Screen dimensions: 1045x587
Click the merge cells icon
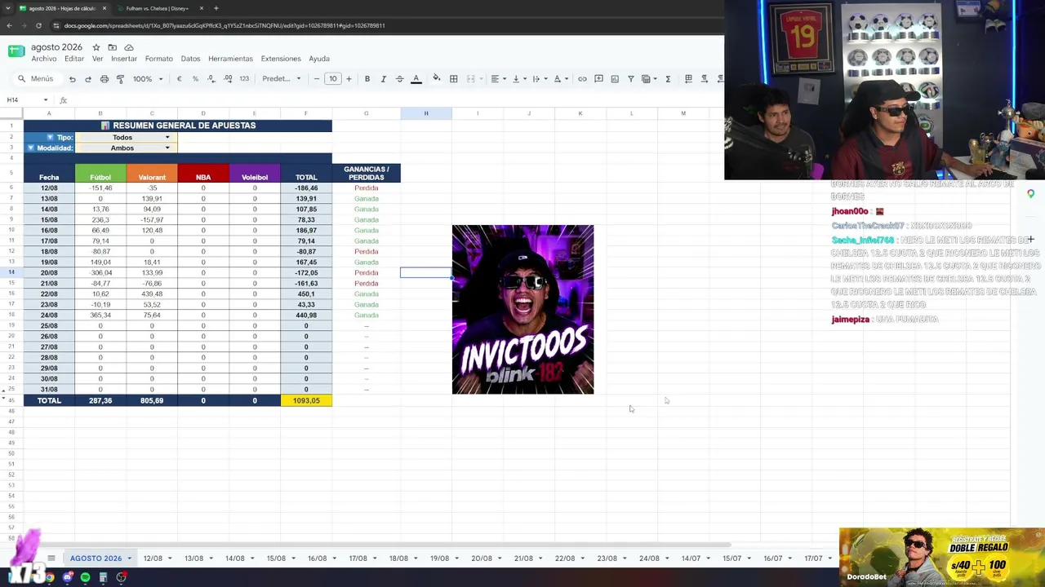click(x=470, y=79)
